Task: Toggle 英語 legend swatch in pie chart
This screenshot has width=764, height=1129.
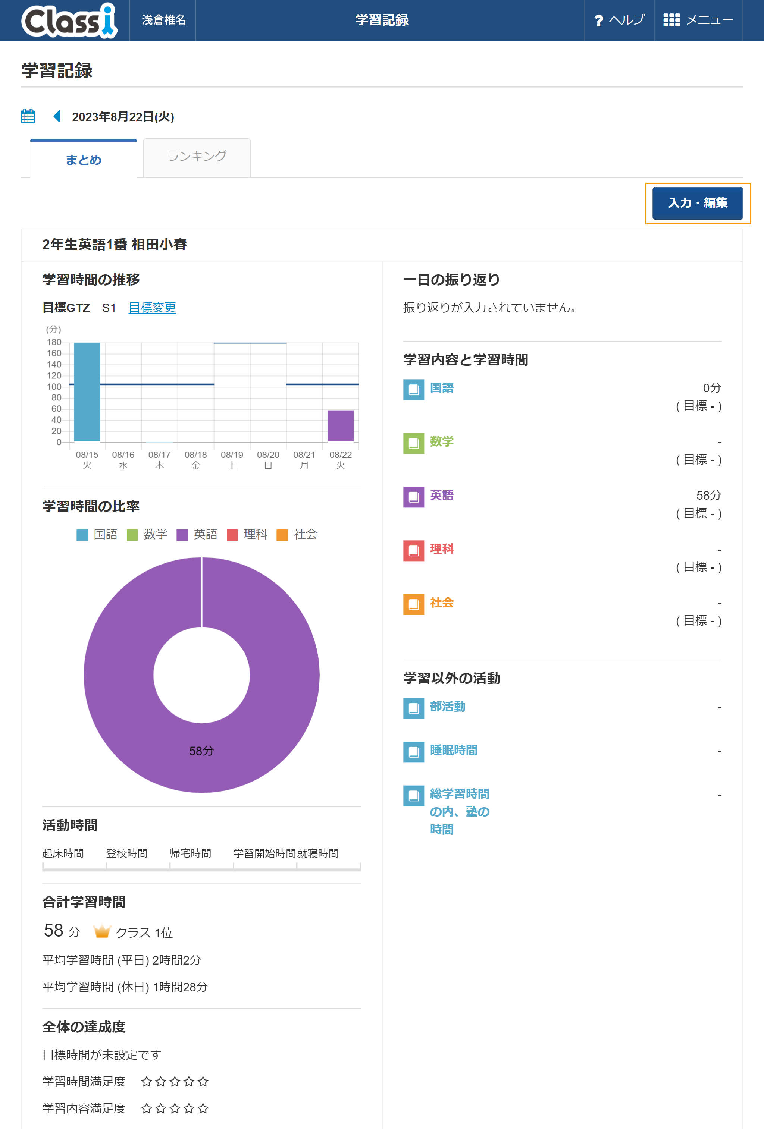Action: 182,535
